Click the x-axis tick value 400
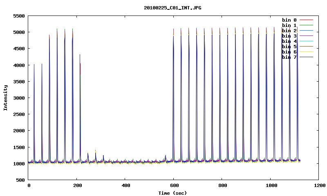The height and width of the screenshot is (196, 327). (x=126, y=185)
